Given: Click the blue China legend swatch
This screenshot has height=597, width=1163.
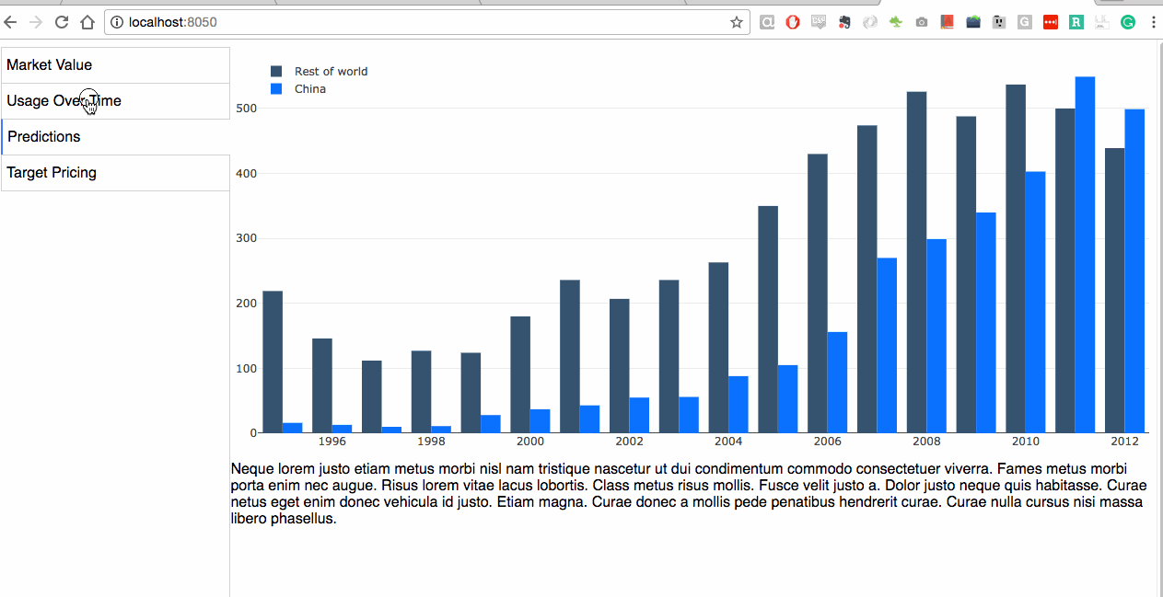Looking at the screenshot, I should click(x=276, y=89).
